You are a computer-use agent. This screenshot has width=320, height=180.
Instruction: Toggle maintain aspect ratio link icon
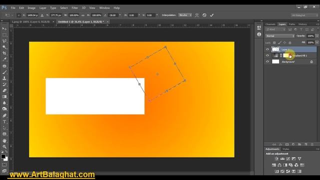coord(83,15)
